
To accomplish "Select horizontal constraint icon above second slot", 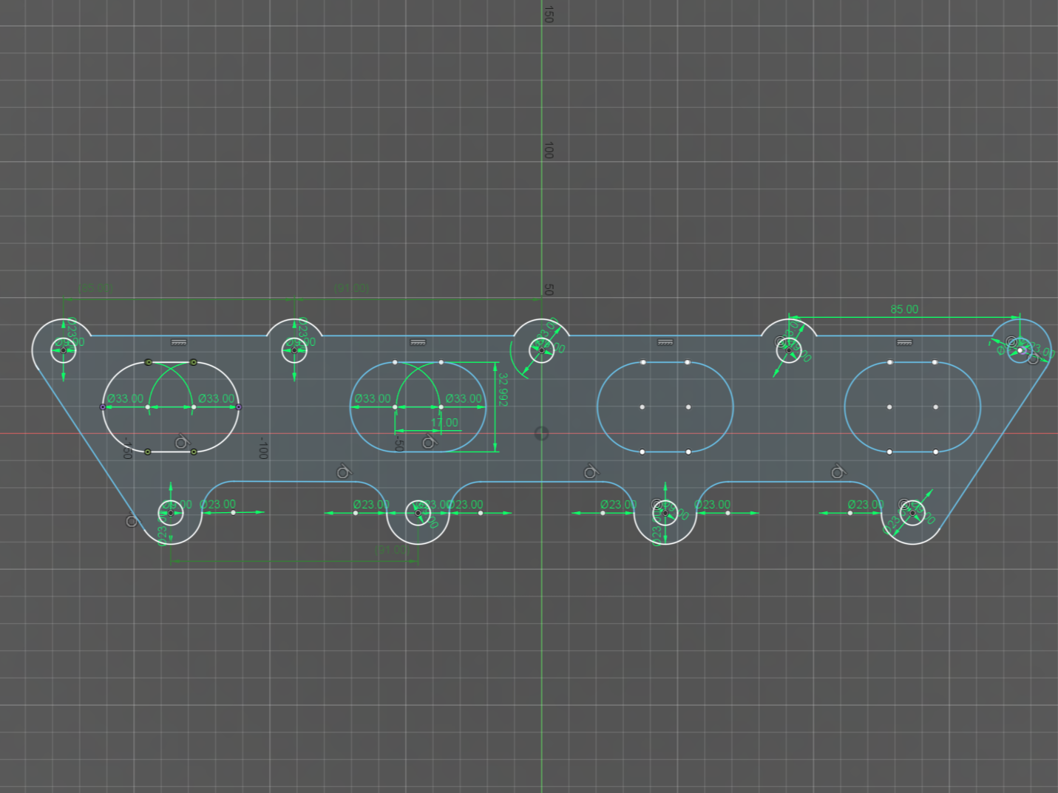I will 418,342.
